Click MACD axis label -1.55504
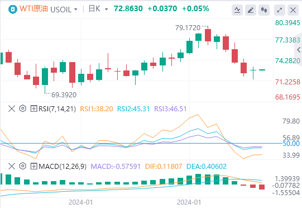 click(x=286, y=192)
